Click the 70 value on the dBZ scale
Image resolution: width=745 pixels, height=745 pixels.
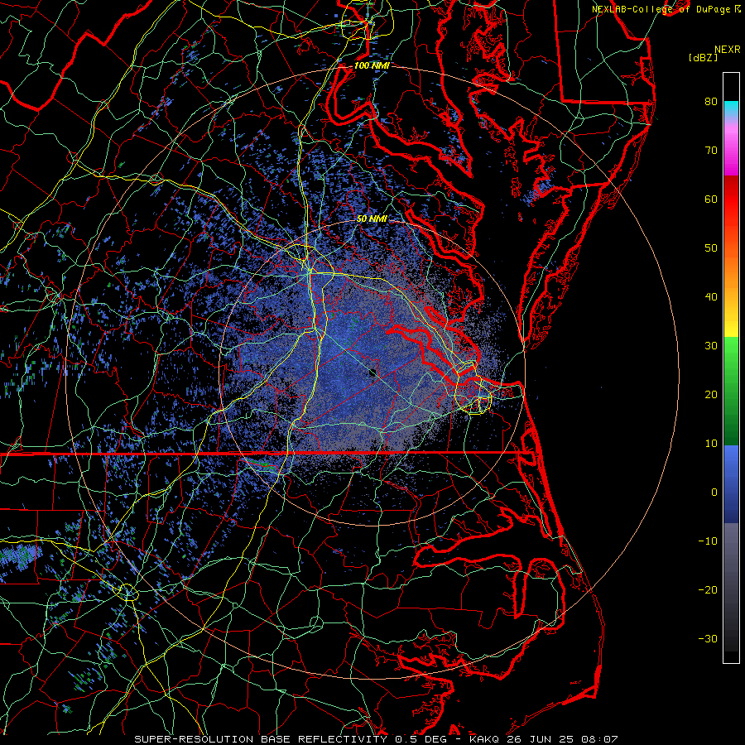711,150
